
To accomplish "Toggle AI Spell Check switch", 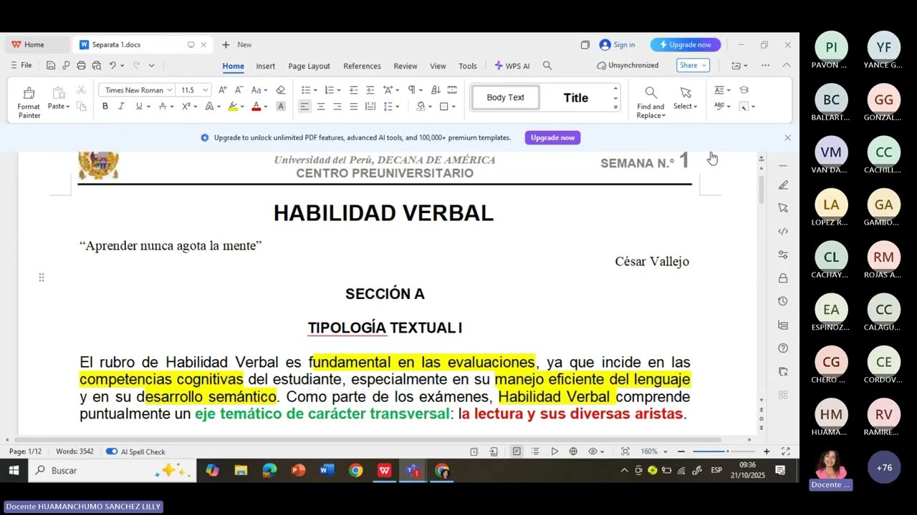I will tap(112, 451).
